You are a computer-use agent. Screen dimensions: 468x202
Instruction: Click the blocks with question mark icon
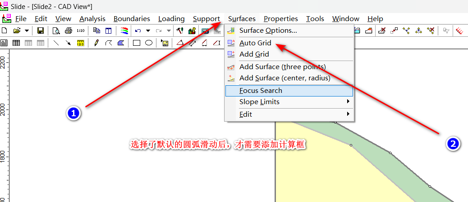[x=192, y=31]
